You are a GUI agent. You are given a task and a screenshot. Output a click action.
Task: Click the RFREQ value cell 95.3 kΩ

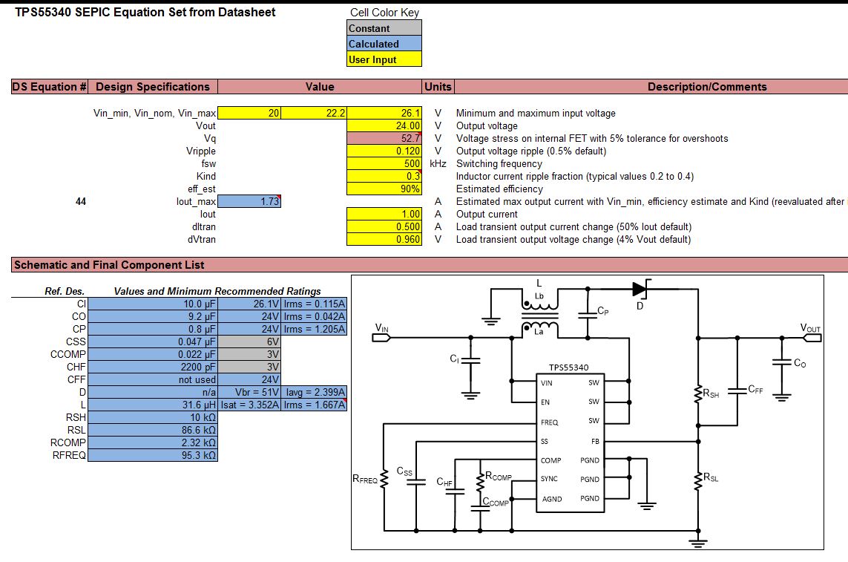(x=153, y=455)
